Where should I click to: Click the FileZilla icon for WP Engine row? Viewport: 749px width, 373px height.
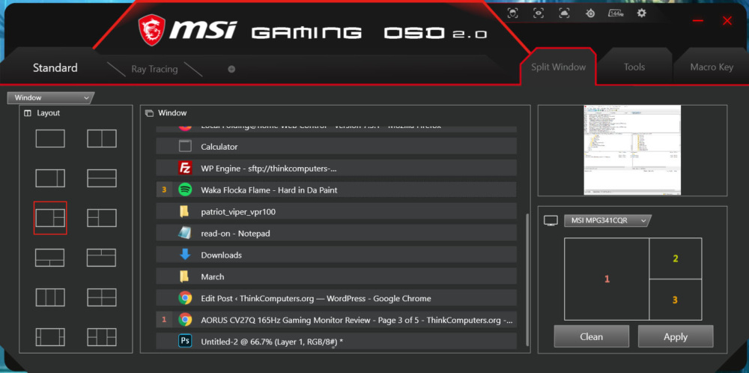pos(185,168)
